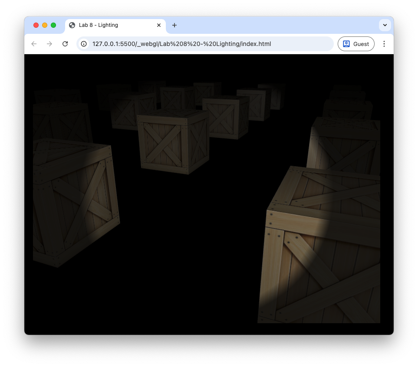Minimize the window using yellow button

coord(45,25)
